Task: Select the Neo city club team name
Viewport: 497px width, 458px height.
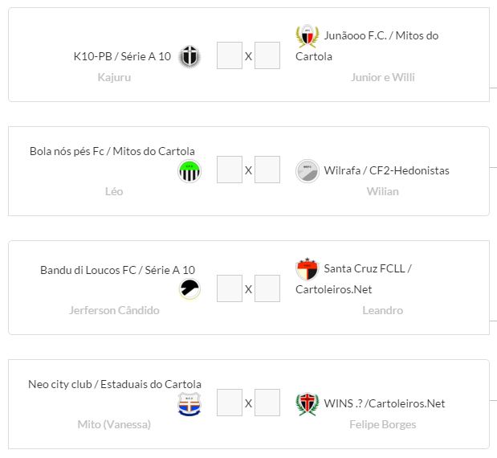Action: click(115, 384)
